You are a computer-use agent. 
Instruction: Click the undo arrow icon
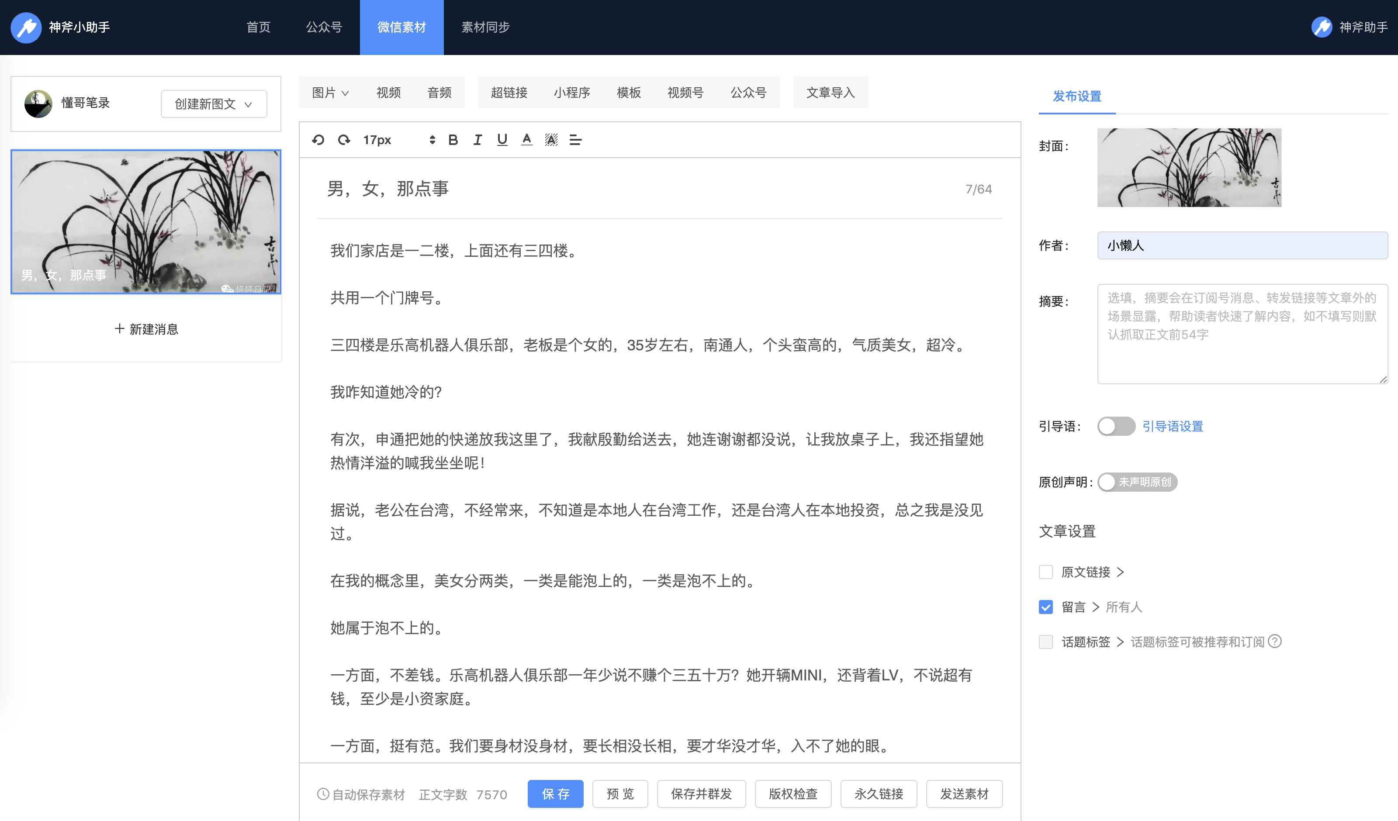tap(318, 140)
